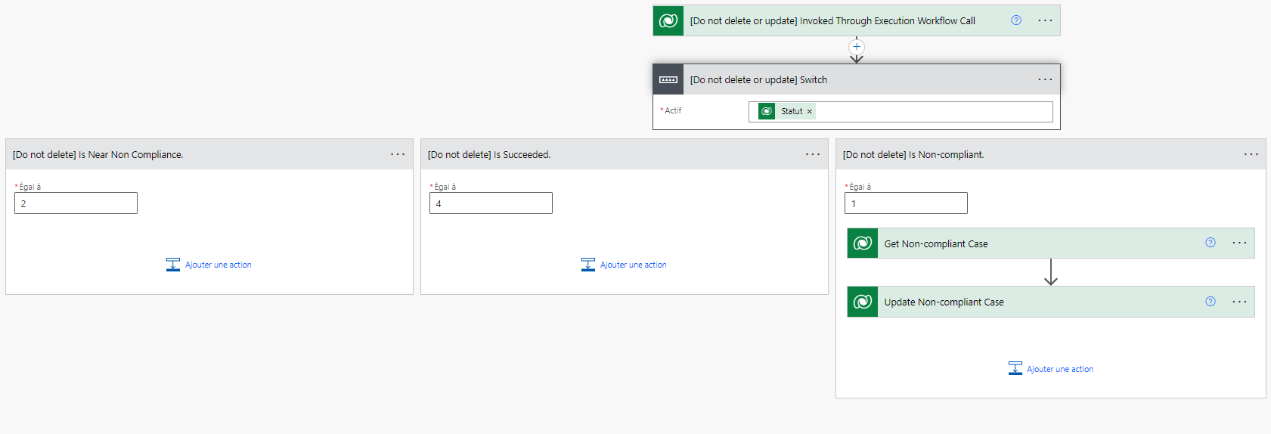Expand the Invoked Through Execution Workflow Call trigger
This screenshot has width=1271, height=434.
(x=857, y=20)
